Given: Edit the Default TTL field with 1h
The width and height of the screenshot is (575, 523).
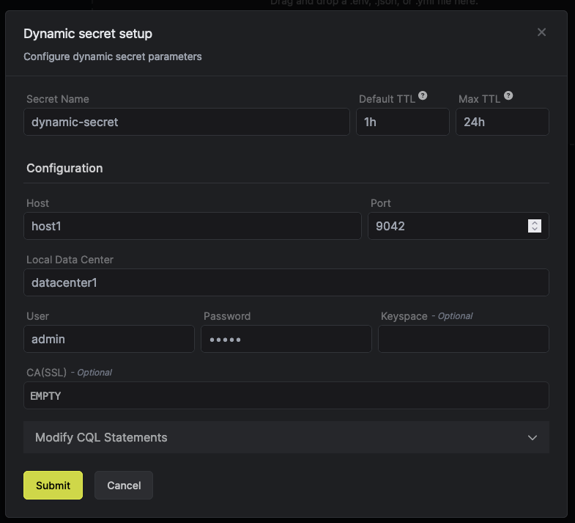Looking at the screenshot, I should 403,122.
